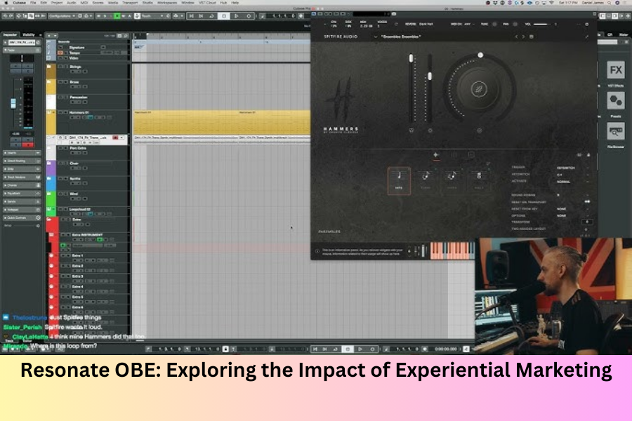Go to previous preset arrow in Hammers
Viewport: 632px width, 421px height.
click(x=516, y=36)
